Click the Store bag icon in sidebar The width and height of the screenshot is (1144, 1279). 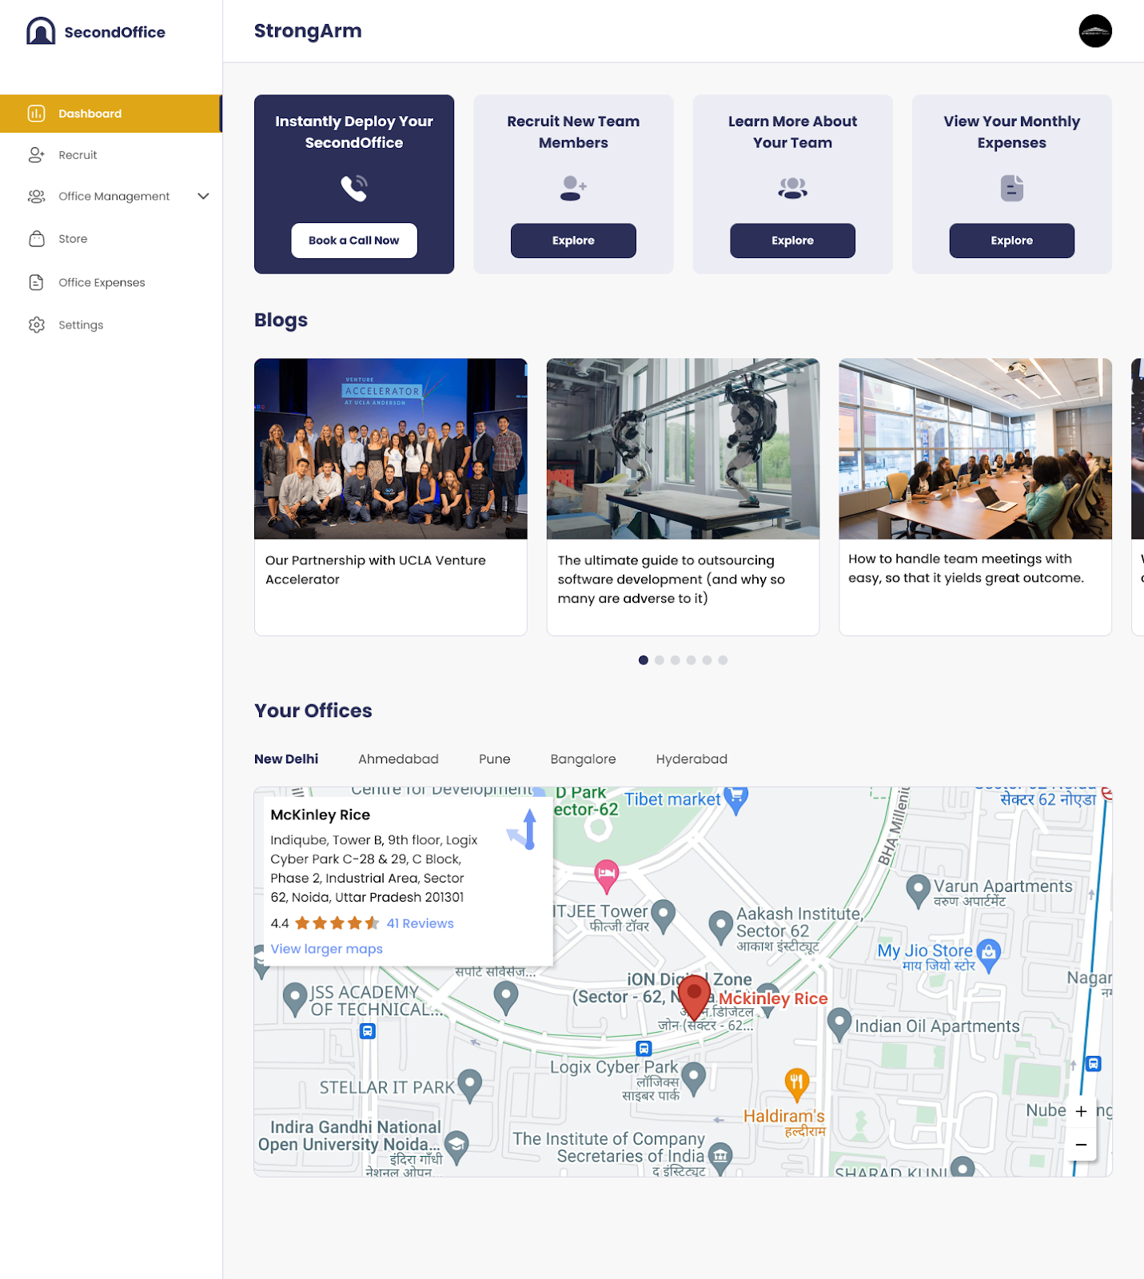pyautogui.click(x=36, y=239)
